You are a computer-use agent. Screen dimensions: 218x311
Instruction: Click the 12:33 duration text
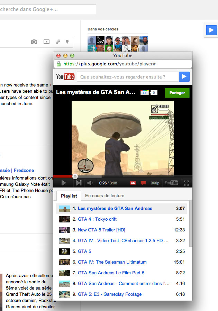coord(179,230)
